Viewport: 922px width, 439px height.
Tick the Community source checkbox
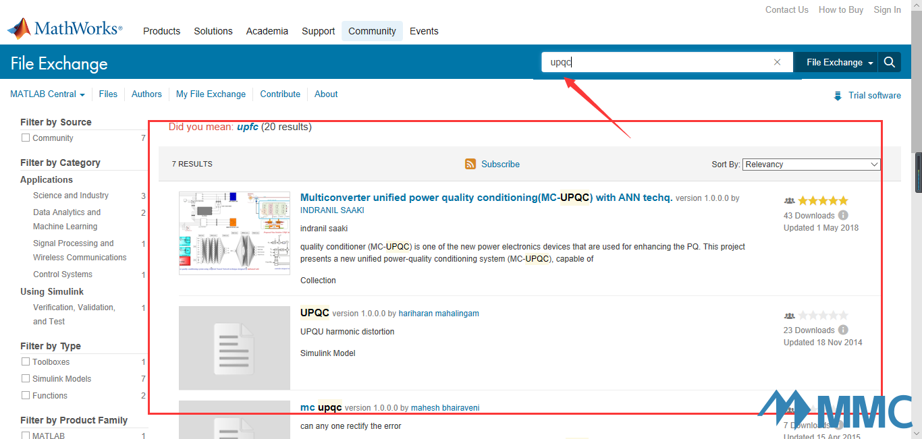pyautogui.click(x=26, y=138)
